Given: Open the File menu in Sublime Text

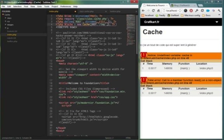Looking at the screenshot, I should pyautogui.click(x=3, y=7).
